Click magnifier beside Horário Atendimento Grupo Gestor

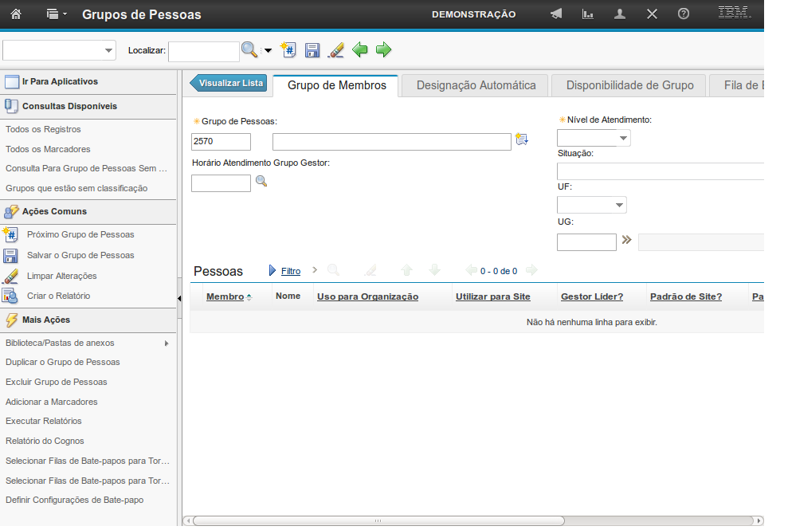click(261, 182)
